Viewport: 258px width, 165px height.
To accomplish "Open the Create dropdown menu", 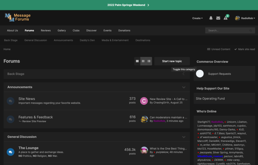I will point(197,18).
